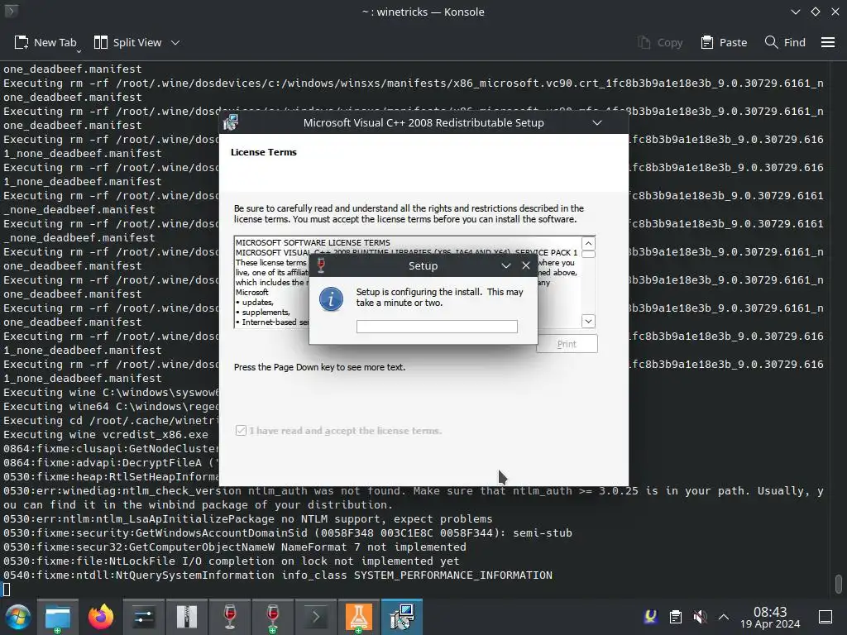Minimize the Visual C++ 2008 Setup window
The width and height of the screenshot is (847, 635).
(x=597, y=123)
